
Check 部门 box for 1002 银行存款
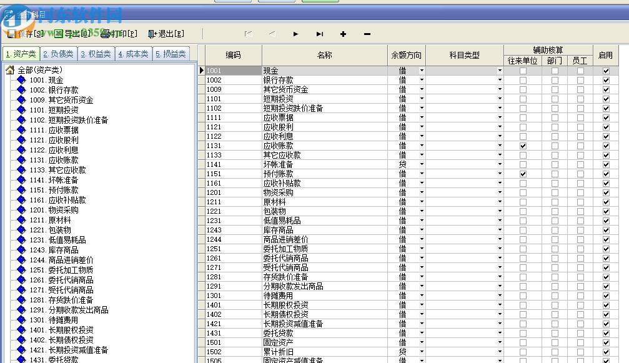pos(555,80)
